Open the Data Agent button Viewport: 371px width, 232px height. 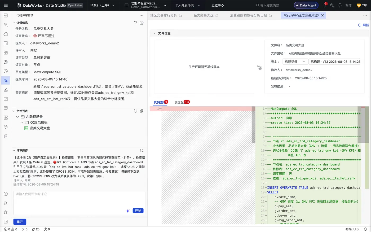306,5
